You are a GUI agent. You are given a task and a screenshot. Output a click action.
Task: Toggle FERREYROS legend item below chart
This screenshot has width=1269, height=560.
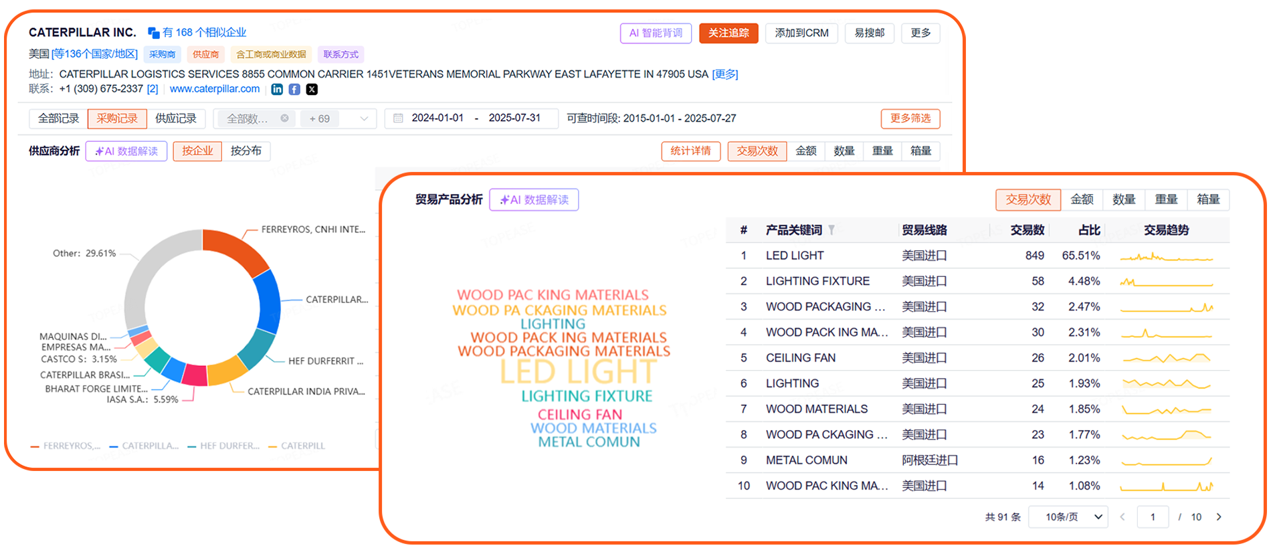66,446
